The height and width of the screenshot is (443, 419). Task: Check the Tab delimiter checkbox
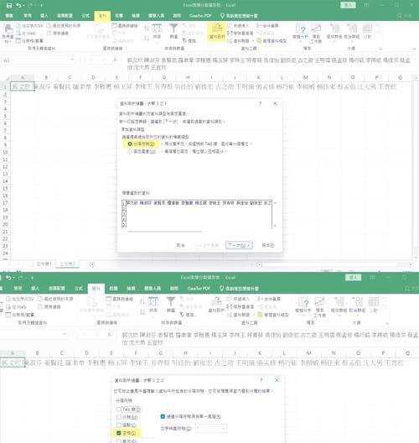(x=119, y=409)
